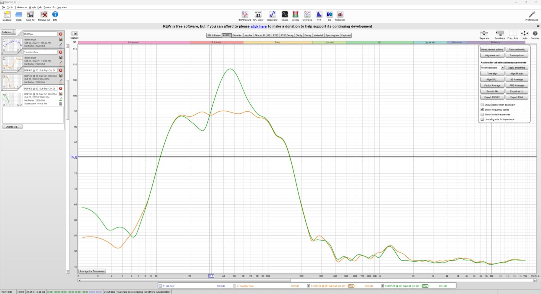Open Measurement actions
This screenshot has width=541, height=294.
tap(492, 49)
